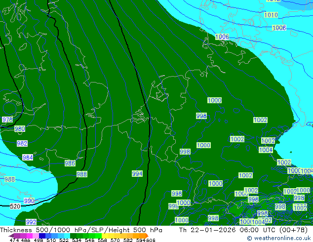Click the dark navy blue legend swatch

pyautogui.click(x=42, y=236)
